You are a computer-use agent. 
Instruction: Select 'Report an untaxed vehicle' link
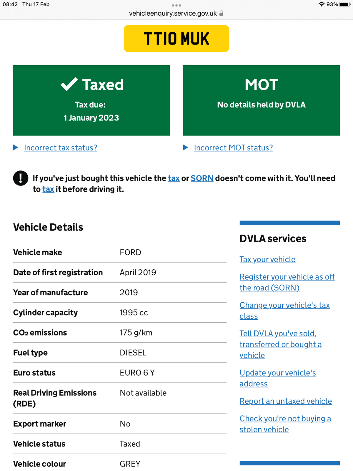click(286, 401)
